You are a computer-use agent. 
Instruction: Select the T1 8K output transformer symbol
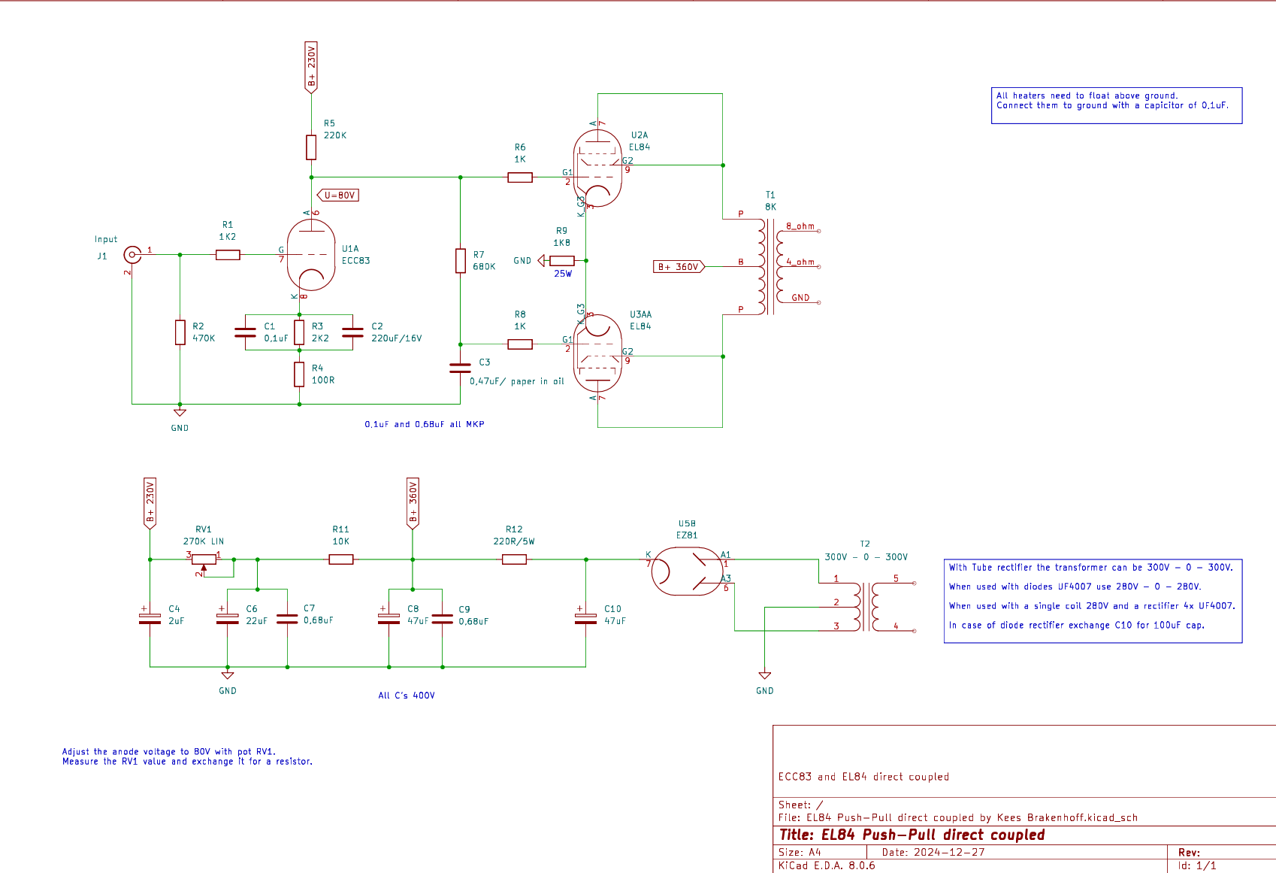tap(770, 267)
